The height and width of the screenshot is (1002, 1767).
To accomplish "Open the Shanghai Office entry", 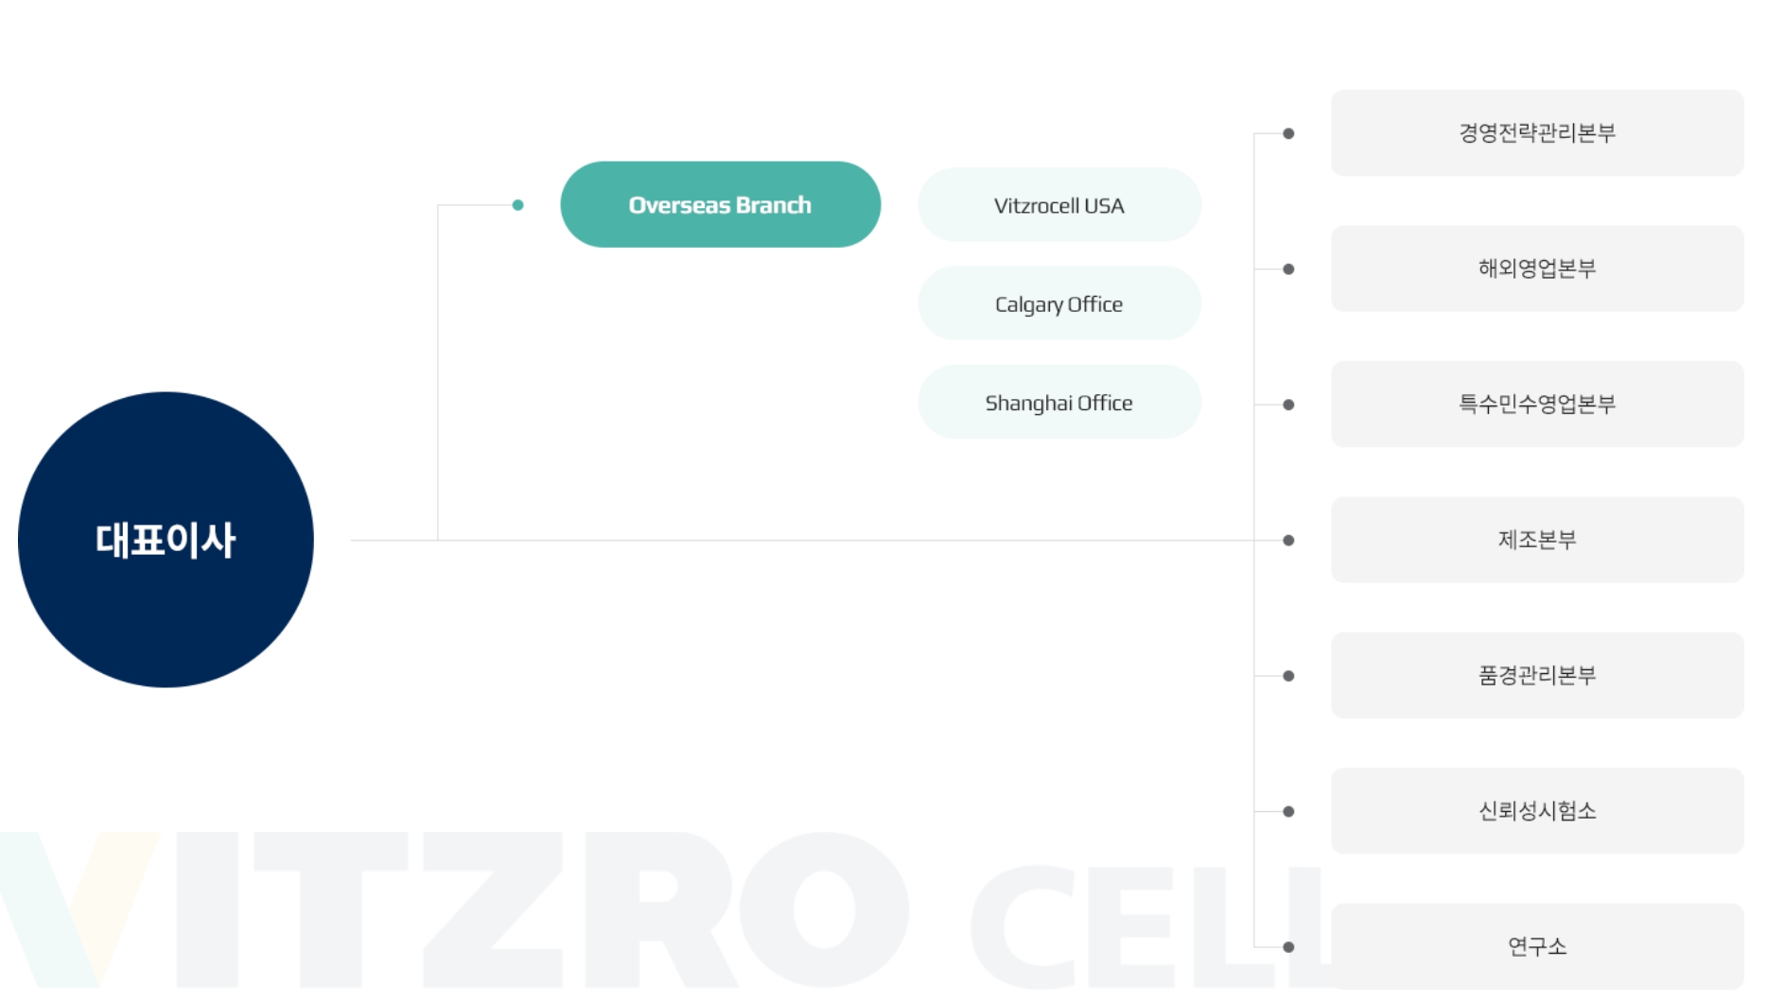I will [x=1059, y=402].
